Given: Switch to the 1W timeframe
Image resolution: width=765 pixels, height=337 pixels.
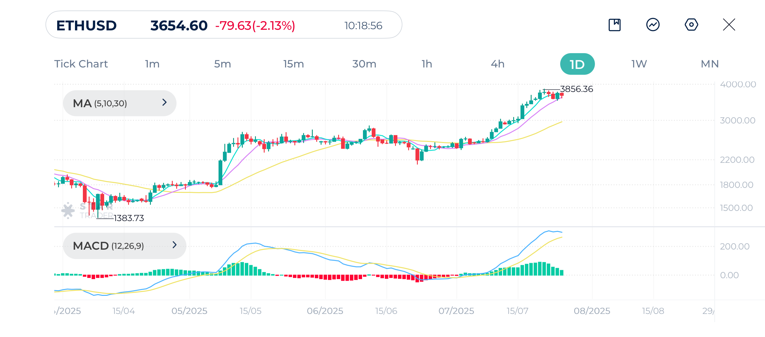Looking at the screenshot, I should tap(639, 64).
